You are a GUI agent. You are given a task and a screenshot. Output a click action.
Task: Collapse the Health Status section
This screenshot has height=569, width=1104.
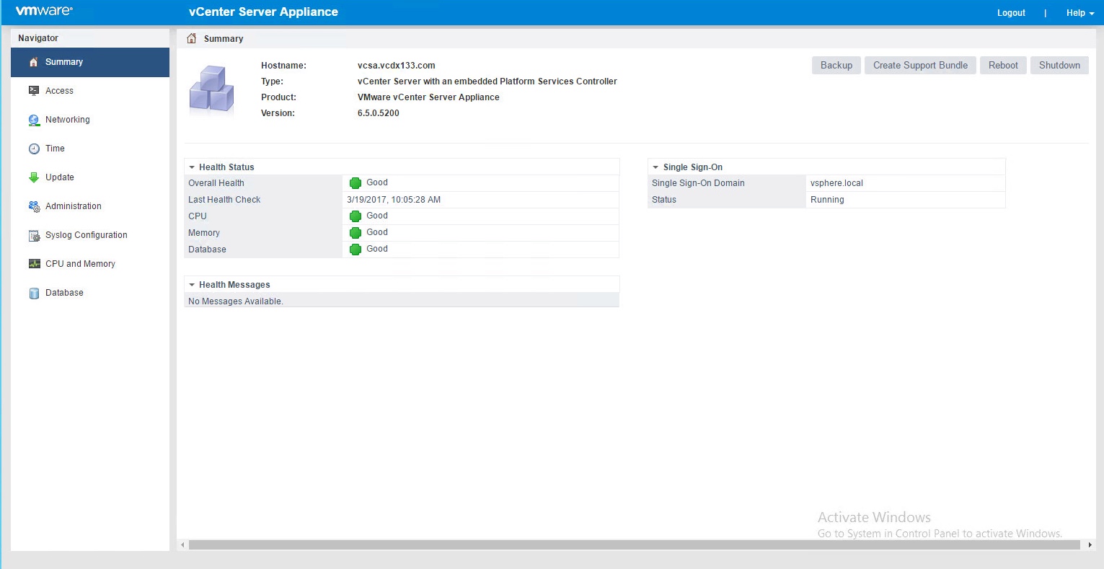coord(192,167)
